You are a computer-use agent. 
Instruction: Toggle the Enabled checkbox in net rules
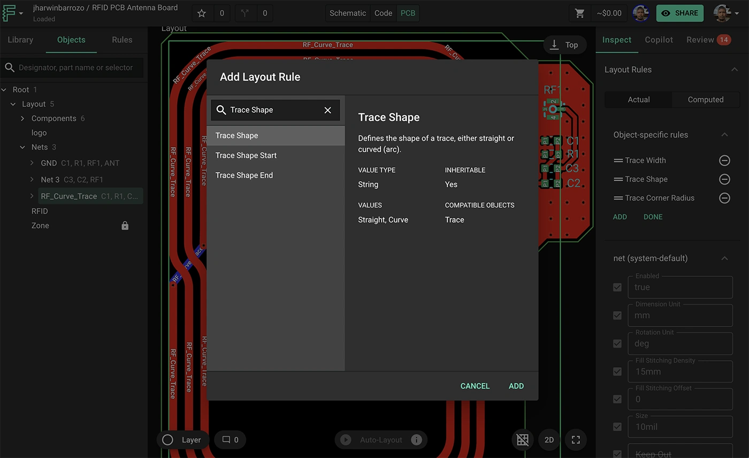(617, 287)
